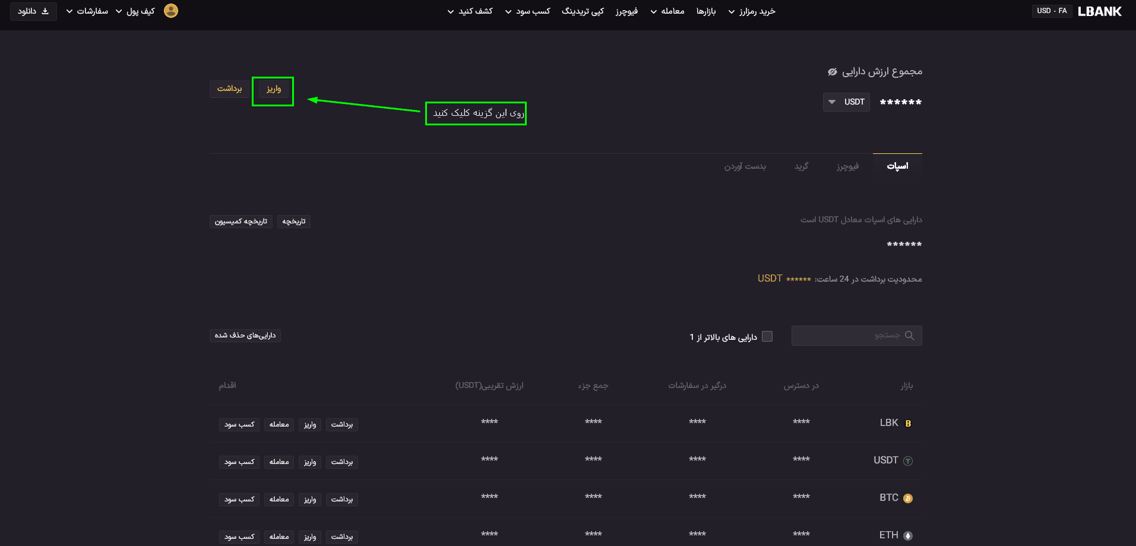Viewport: 1136px width, 546px height.
Task: Click the search magnifier icon in assets search
Action: point(909,336)
